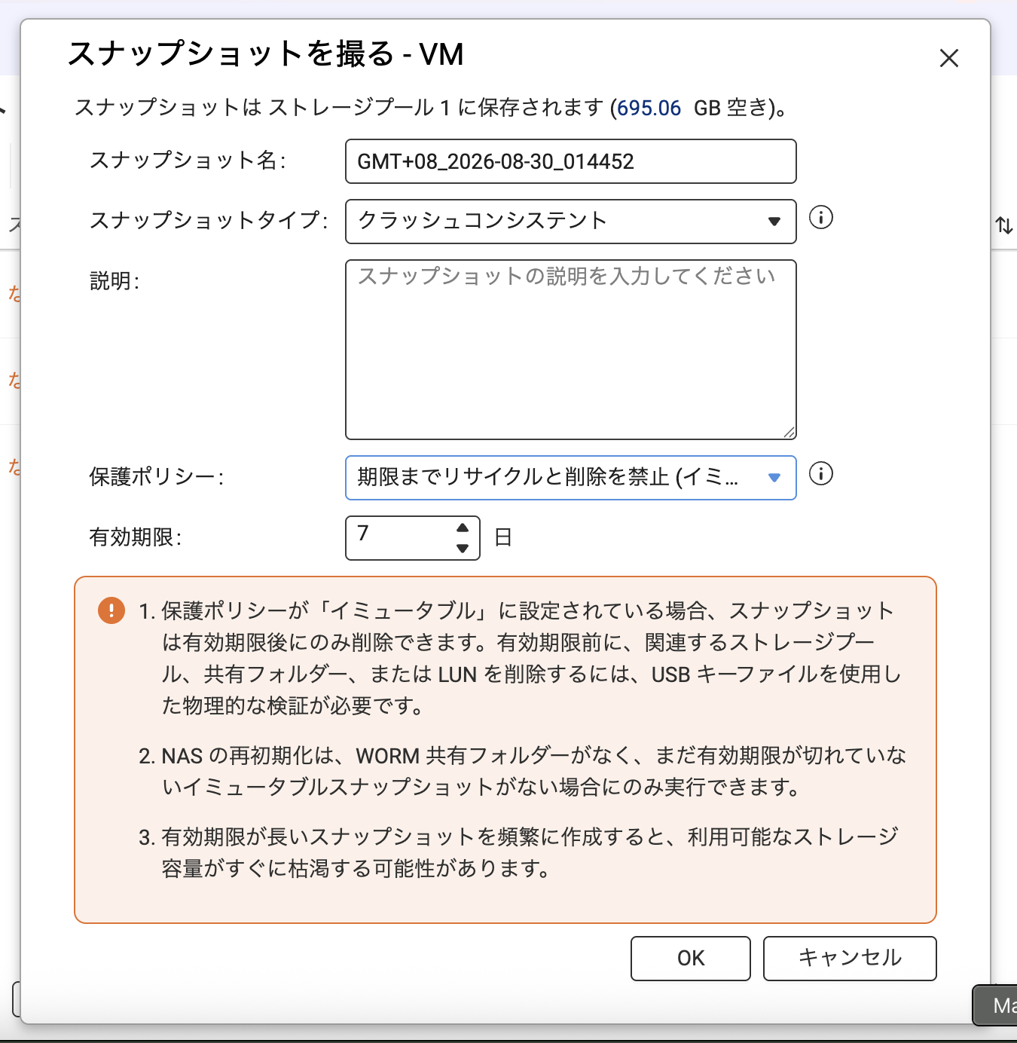
Task: Click the キャンセル button
Action: pyautogui.click(x=849, y=959)
